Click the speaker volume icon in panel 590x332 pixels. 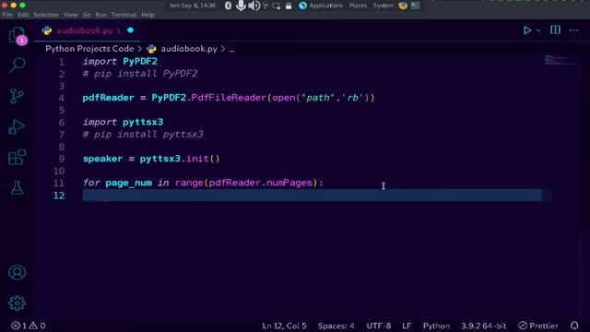pyautogui.click(x=254, y=6)
